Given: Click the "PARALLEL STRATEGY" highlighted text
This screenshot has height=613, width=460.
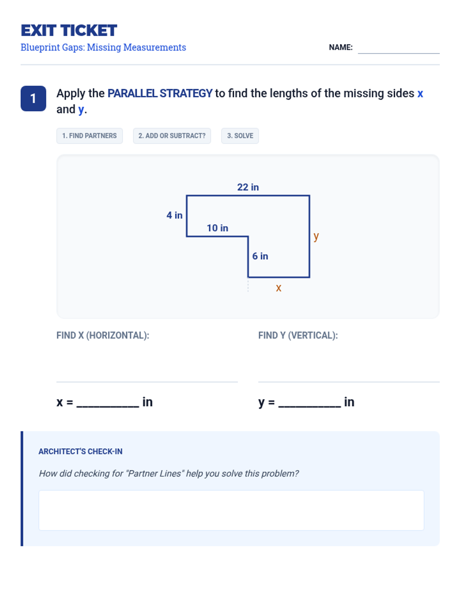Looking at the screenshot, I should [159, 93].
